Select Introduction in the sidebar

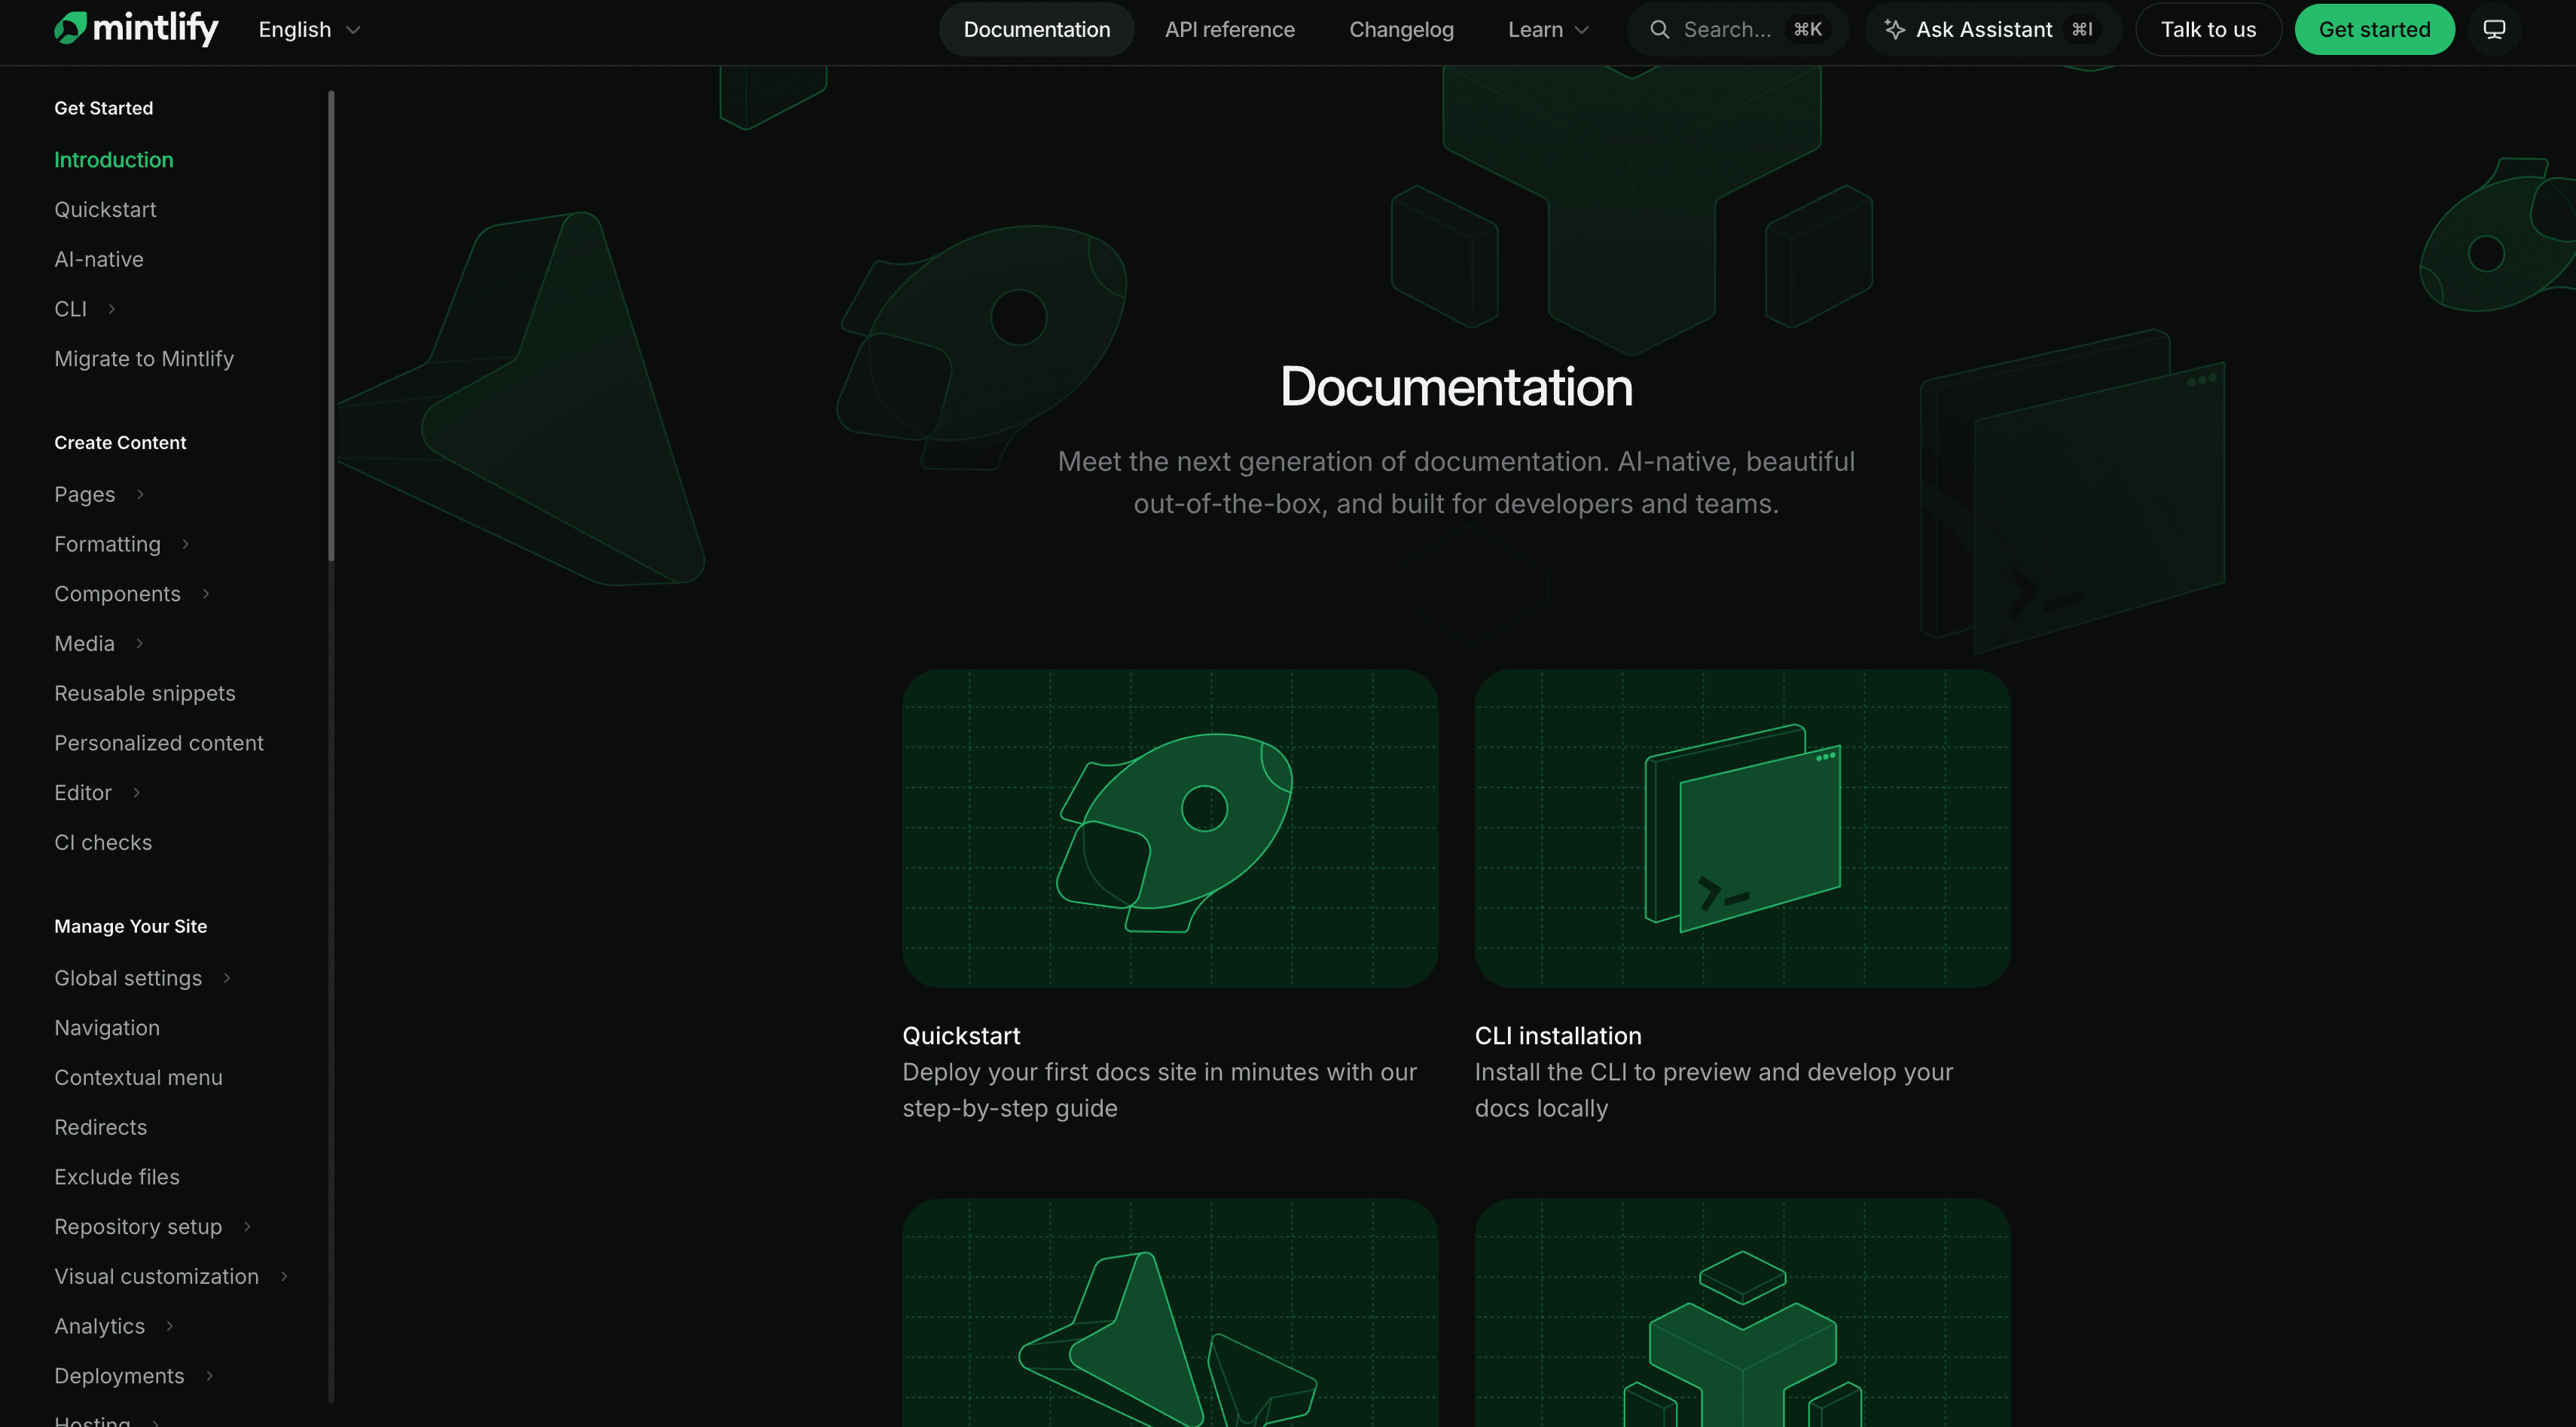click(114, 160)
